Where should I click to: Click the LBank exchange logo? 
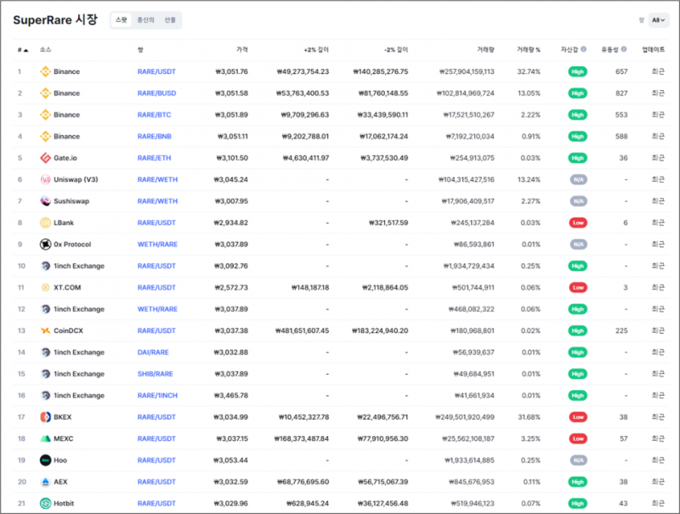tap(45, 223)
